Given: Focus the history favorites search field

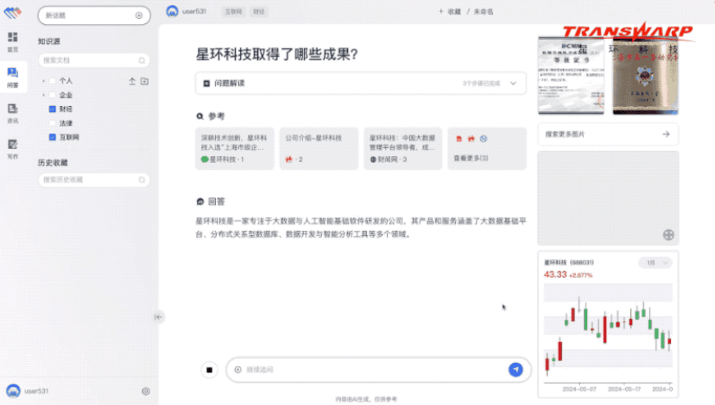Looking at the screenshot, I should (94, 180).
